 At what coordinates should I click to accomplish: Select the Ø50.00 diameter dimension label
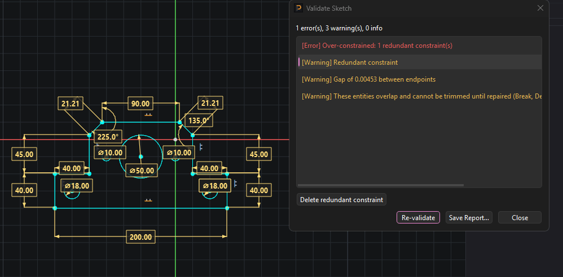click(x=142, y=171)
